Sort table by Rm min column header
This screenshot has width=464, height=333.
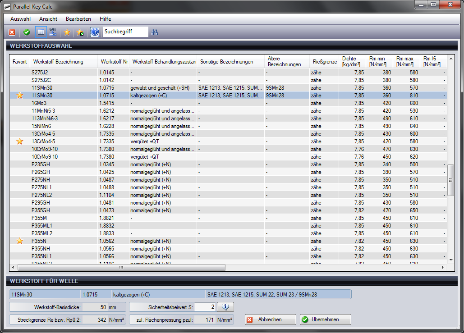point(378,62)
